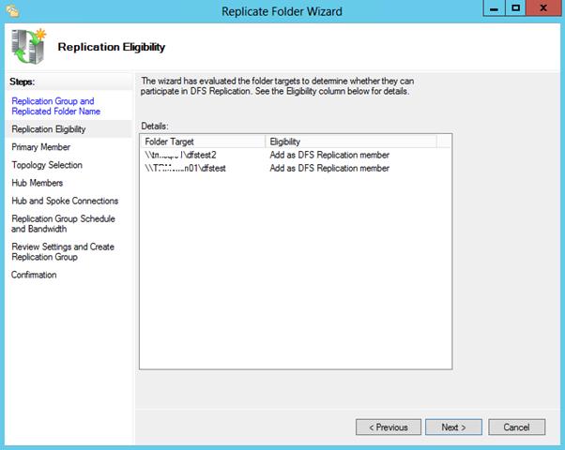
Task: Close the Replicate Folder Wizard window
Action: [542, 9]
